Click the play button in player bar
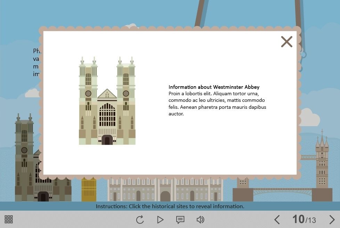 click(x=160, y=220)
